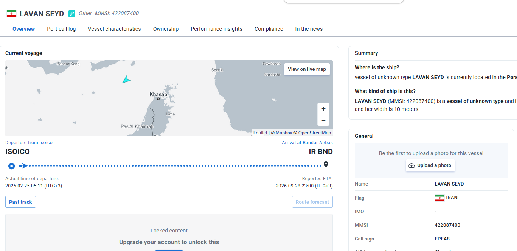Click the Ras Al Khaimah label on the map

[x=137, y=126]
